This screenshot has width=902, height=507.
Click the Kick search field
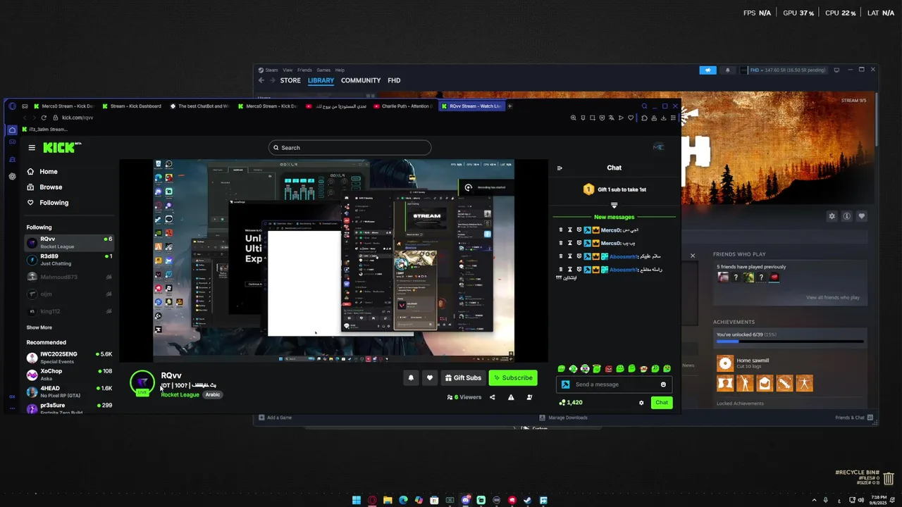(x=350, y=148)
